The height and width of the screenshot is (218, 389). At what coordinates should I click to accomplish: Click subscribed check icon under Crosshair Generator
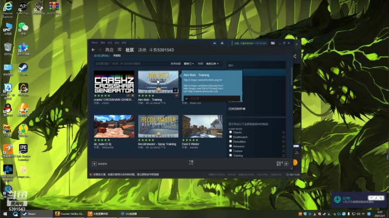[128, 96]
